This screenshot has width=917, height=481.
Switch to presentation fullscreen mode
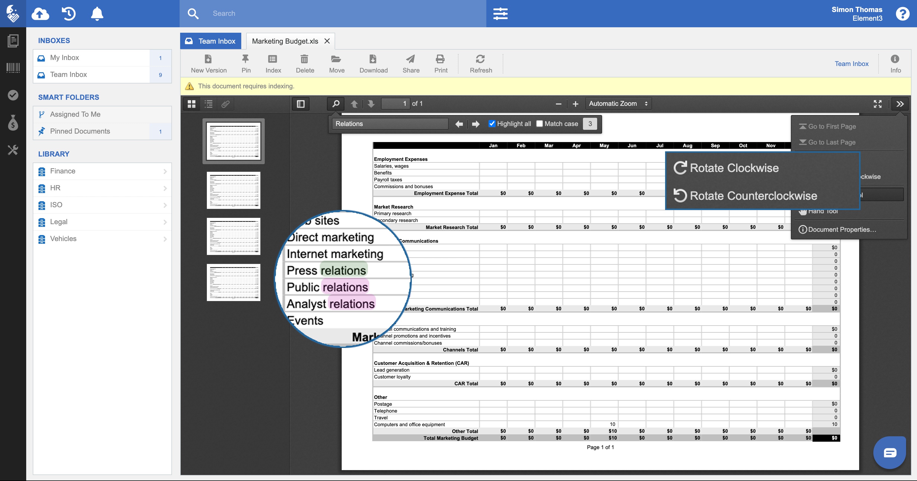click(x=877, y=104)
